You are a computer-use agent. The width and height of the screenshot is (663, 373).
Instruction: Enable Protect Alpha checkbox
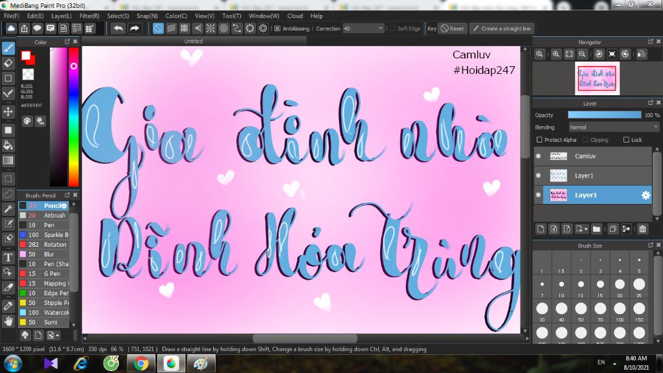pyautogui.click(x=539, y=140)
